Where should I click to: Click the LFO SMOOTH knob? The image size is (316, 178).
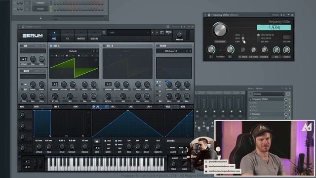coord(158,147)
